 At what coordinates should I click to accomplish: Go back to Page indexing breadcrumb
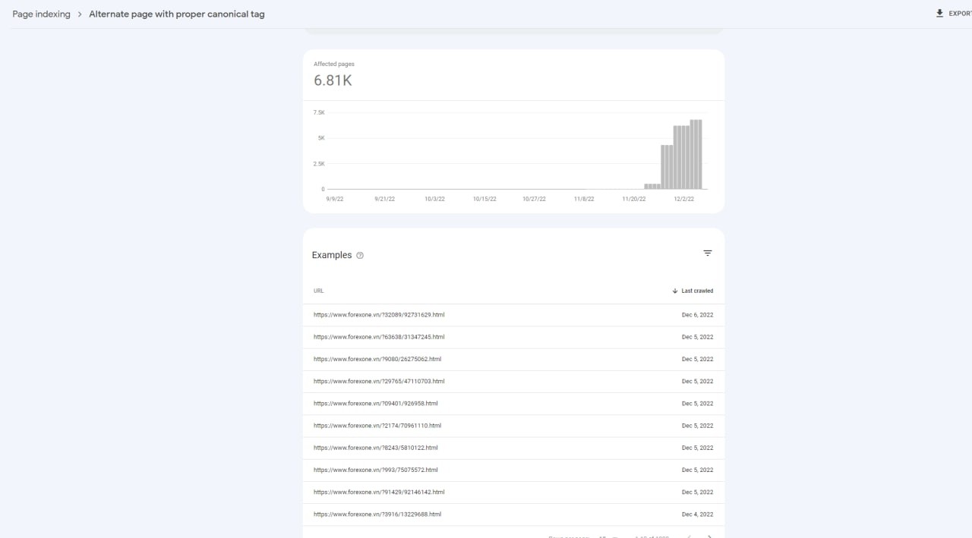pos(41,14)
